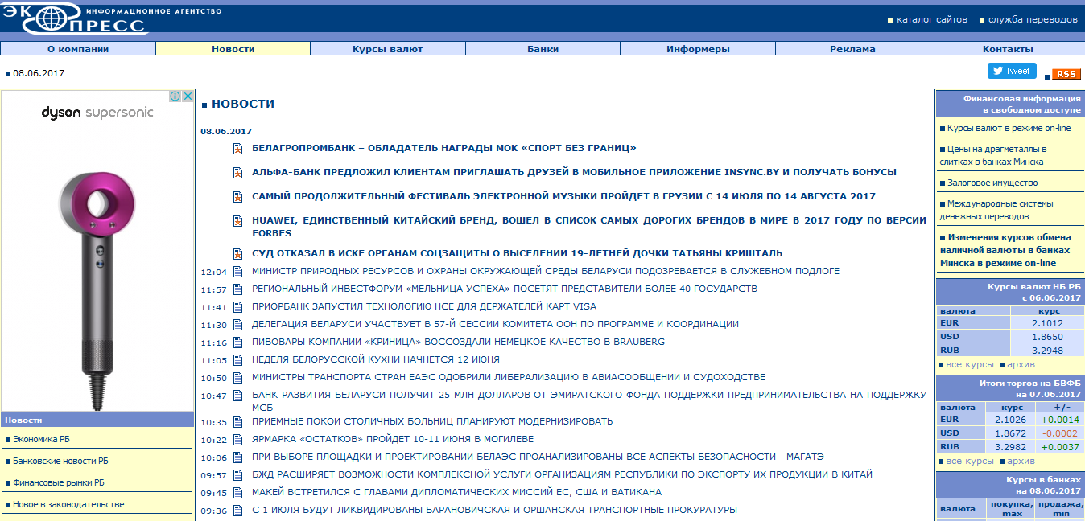Click page icon for 09:57 news item
The height and width of the screenshot is (521, 1085).
pyautogui.click(x=237, y=475)
